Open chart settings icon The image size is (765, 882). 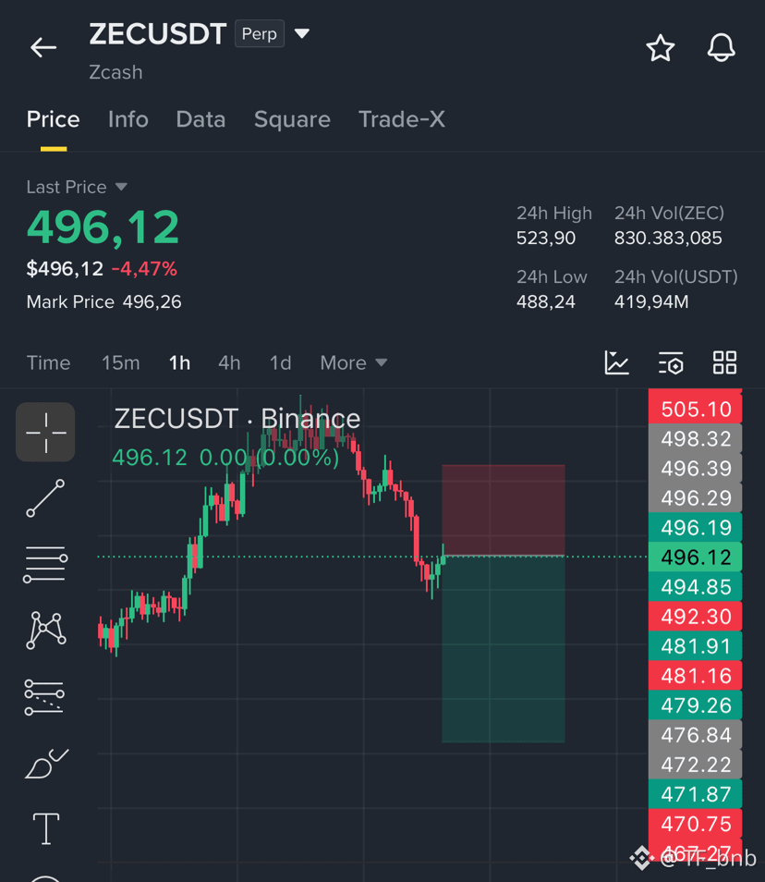(671, 362)
